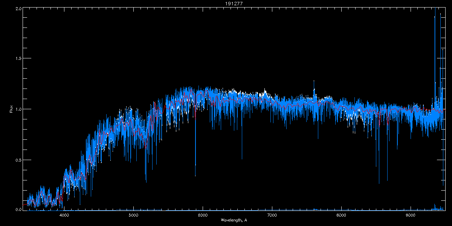
Task: Click the deep absorption dip near 5180 Å
Action: (x=146, y=182)
